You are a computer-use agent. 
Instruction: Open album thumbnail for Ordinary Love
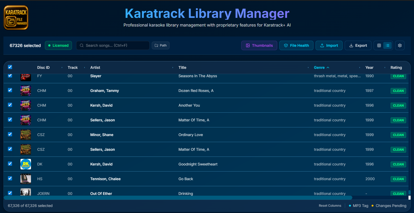(x=26, y=135)
